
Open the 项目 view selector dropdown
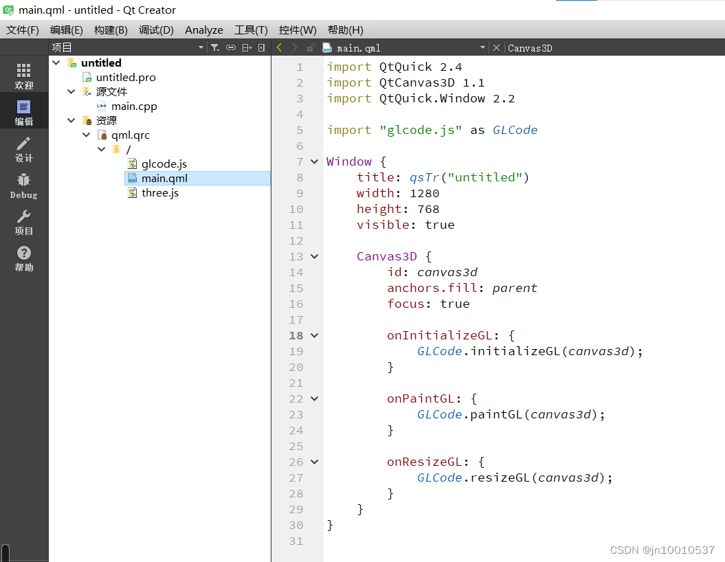point(201,47)
